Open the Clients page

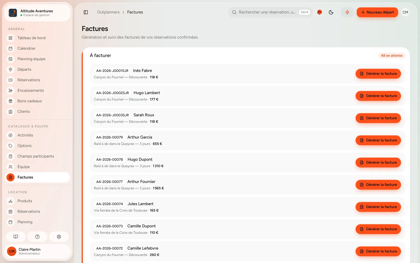point(38,112)
